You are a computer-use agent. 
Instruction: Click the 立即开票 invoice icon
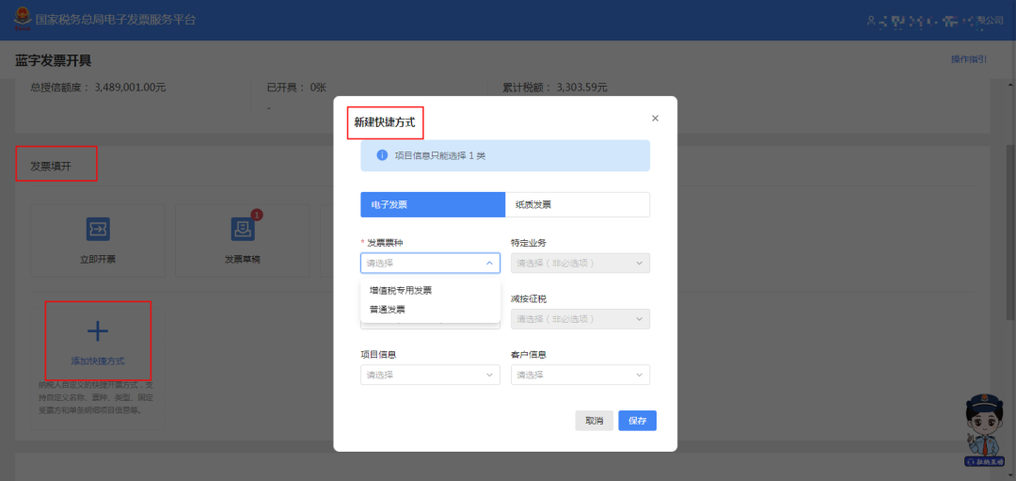coord(98,229)
